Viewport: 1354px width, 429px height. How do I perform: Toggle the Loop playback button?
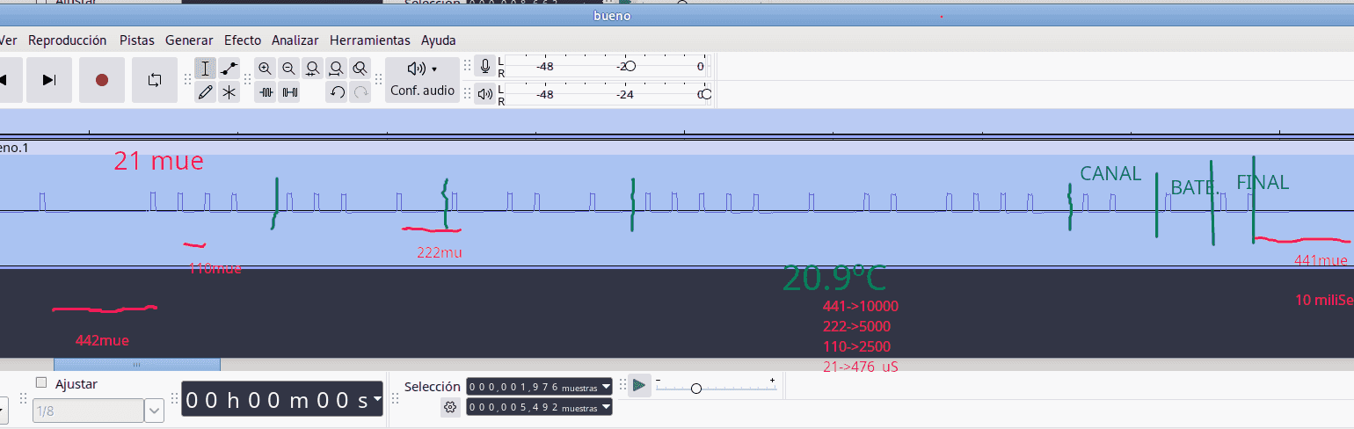155,80
